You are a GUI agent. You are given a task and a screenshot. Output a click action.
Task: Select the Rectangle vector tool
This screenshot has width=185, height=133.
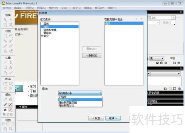click(x=5, y=68)
